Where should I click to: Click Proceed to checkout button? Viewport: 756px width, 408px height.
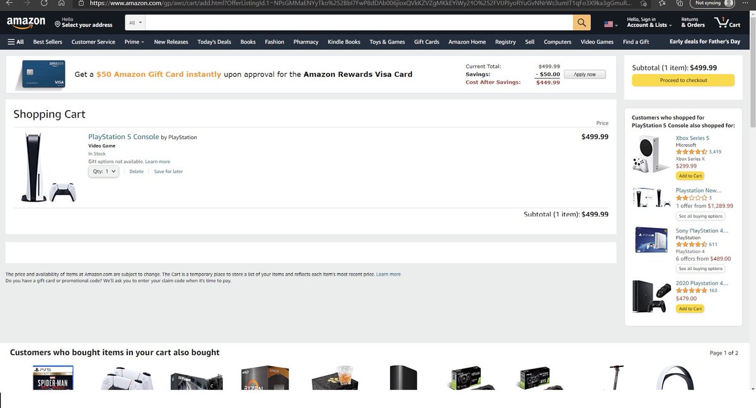pyautogui.click(x=684, y=80)
